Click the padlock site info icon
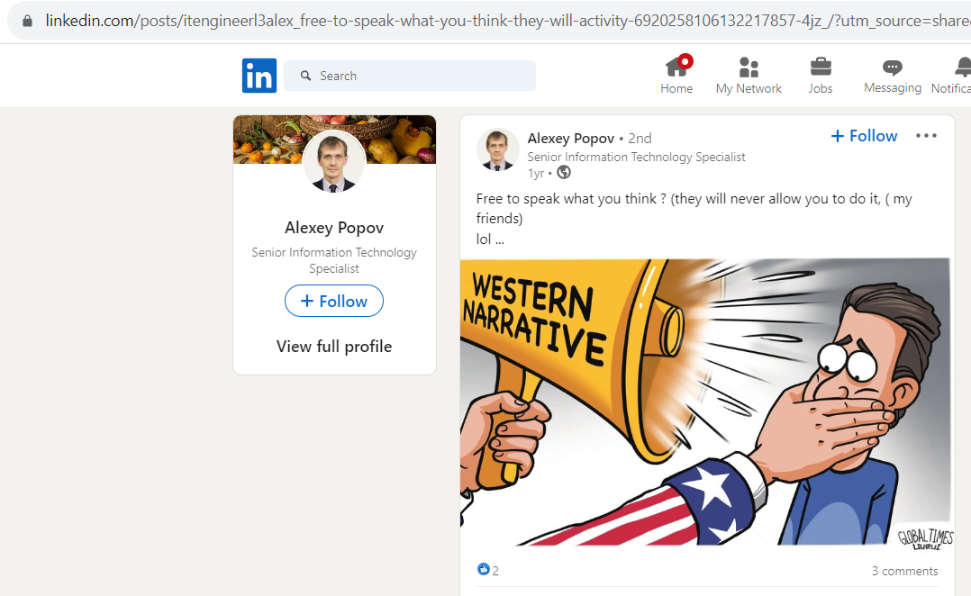Screen dimensions: 971x596 tap(27, 21)
